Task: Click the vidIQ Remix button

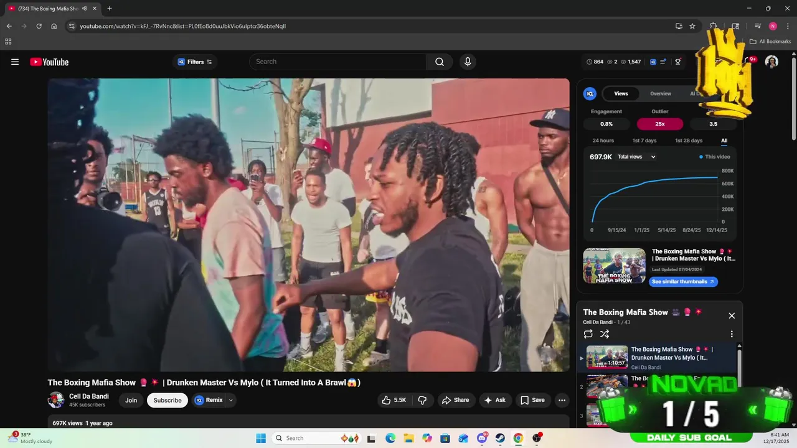Action: click(209, 400)
